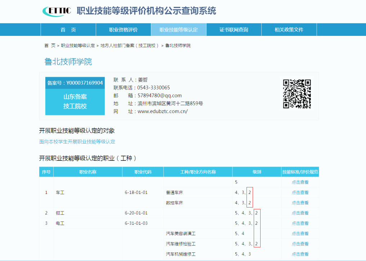Image resolution: width=366 pixels, height=261 pixels.
Task: Click occupation code 6-20-01-01
Action: tap(136, 213)
